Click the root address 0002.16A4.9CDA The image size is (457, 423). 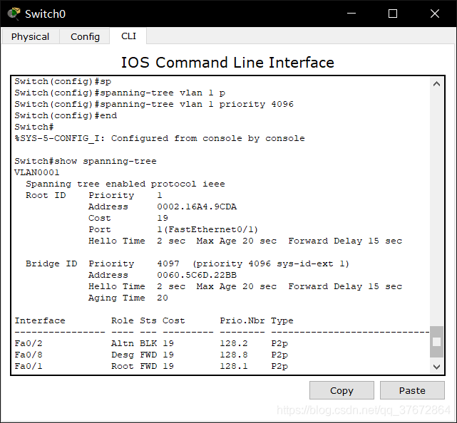(197, 207)
